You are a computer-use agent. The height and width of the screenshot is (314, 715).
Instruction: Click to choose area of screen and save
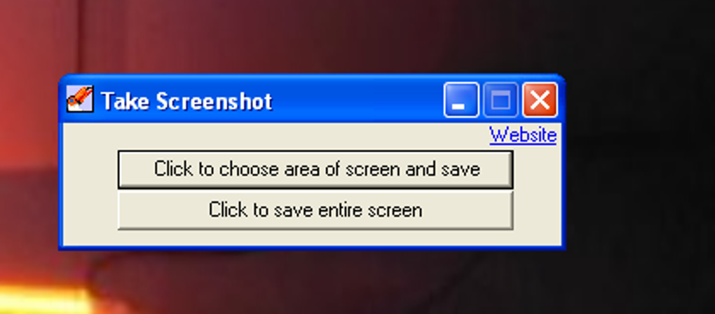tap(315, 170)
